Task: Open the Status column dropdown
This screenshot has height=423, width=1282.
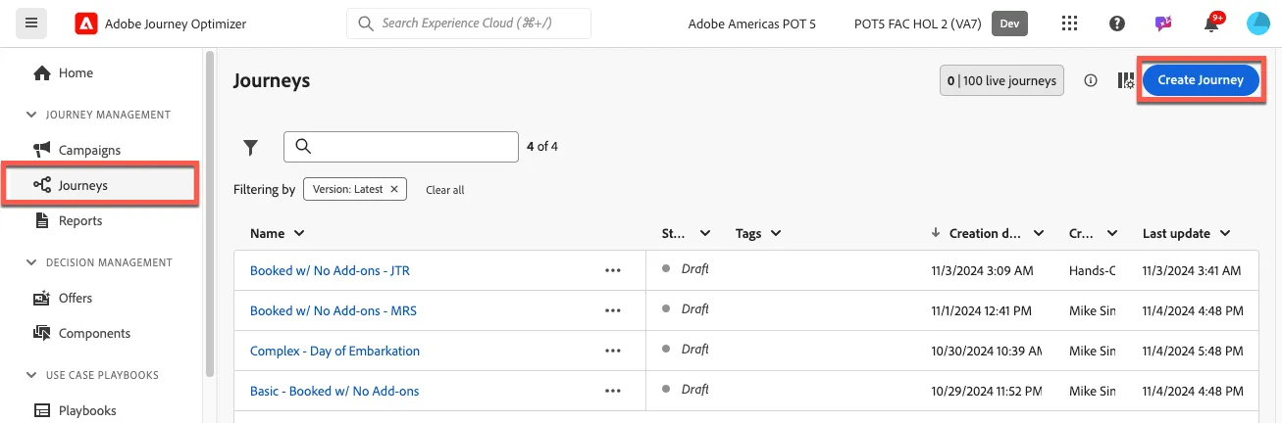Action: click(x=704, y=234)
